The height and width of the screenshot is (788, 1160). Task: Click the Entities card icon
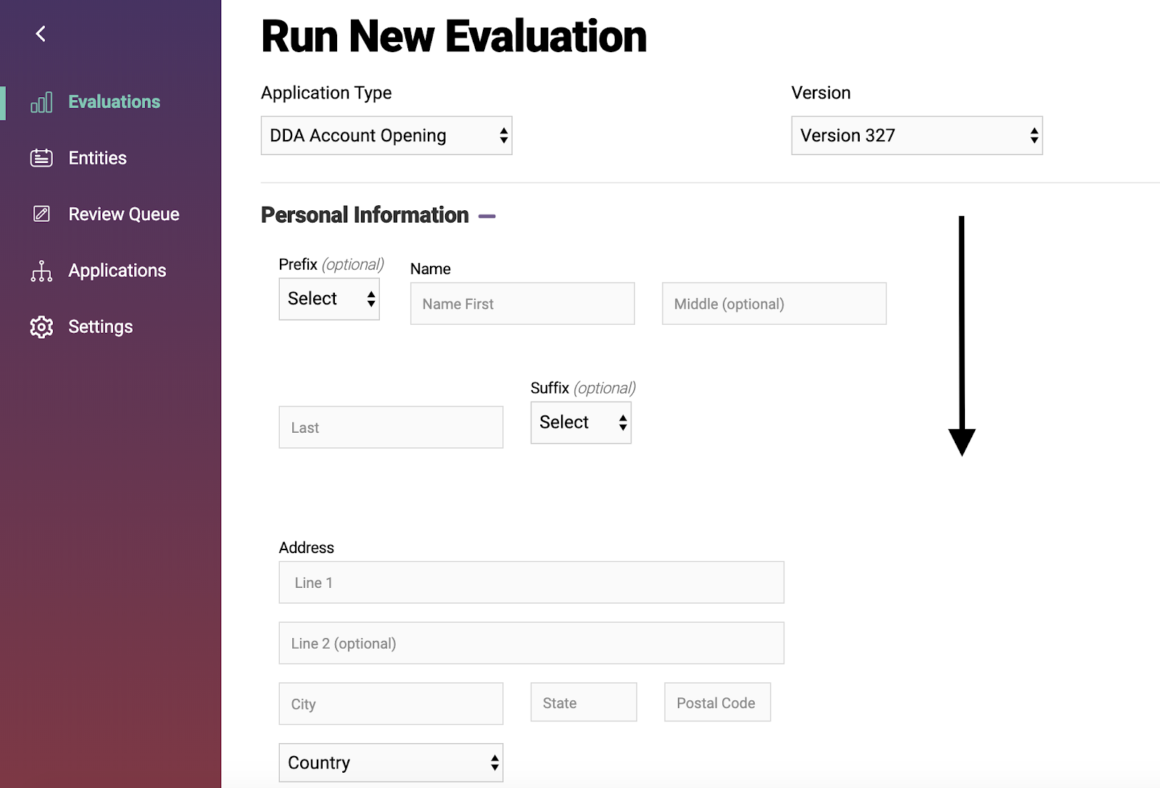coord(41,158)
